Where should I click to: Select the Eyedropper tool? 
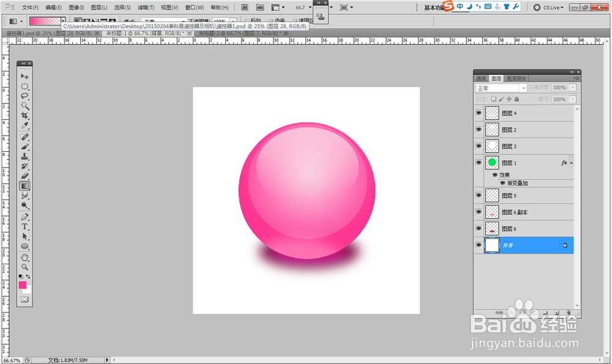click(x=25, y=125)
